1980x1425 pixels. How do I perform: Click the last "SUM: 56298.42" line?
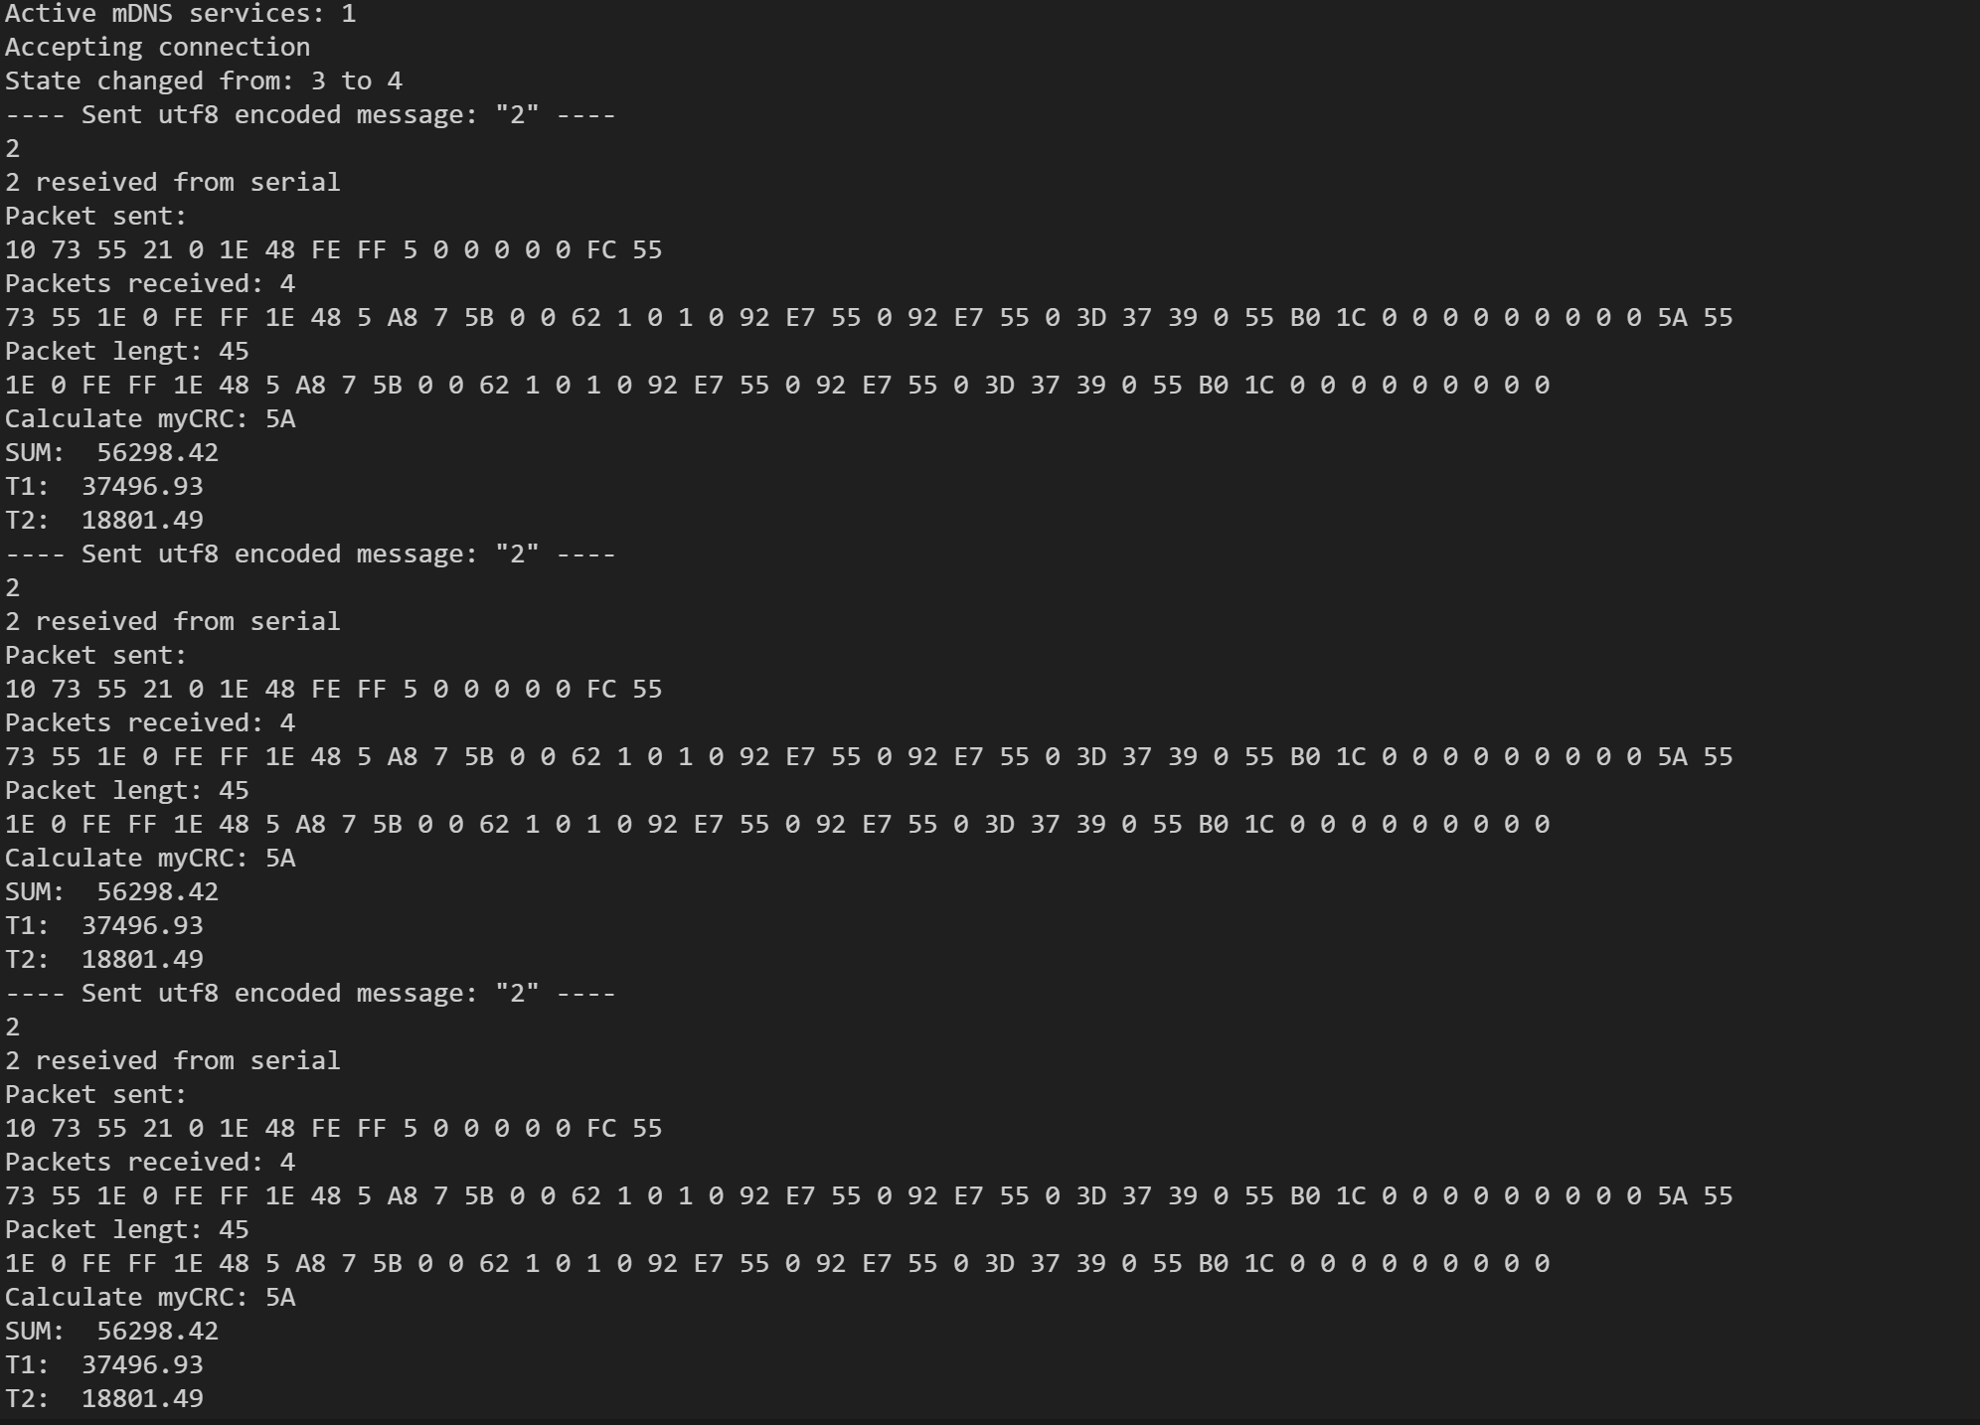click(111, 1332)
